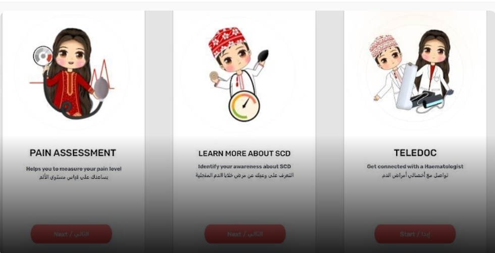Click the Teledoc doctors illustration
The width and height of the screenshot is (495, 253).
click(x=413, y=71)
